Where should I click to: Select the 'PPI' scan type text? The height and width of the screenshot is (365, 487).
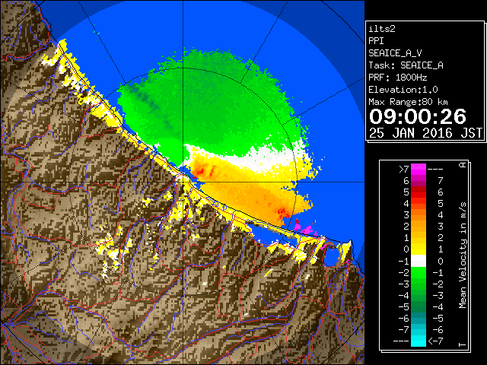tap(376, 41)
